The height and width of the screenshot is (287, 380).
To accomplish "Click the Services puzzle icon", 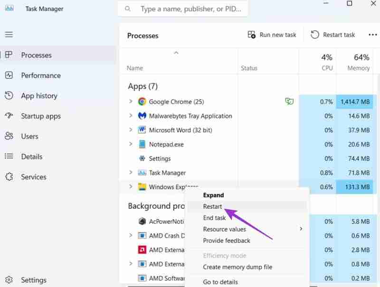I will (x=9, y=177).
